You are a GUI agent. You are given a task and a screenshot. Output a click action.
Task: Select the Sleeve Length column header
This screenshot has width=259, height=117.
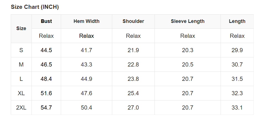[x=188, y=21]
